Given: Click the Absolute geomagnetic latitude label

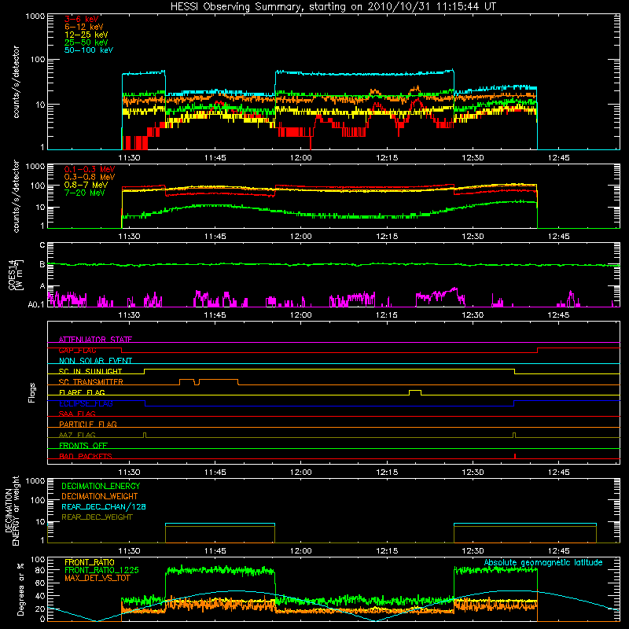Looking at the screenshot, I should pos(543,563).
